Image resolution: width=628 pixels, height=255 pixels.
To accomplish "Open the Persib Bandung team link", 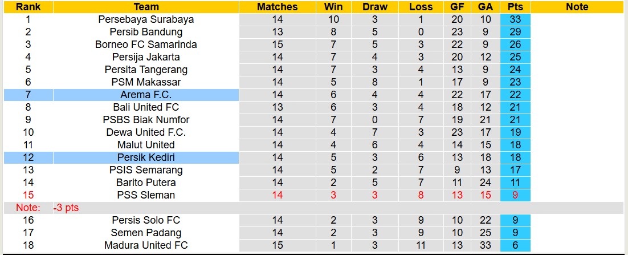I will (146, 32).
